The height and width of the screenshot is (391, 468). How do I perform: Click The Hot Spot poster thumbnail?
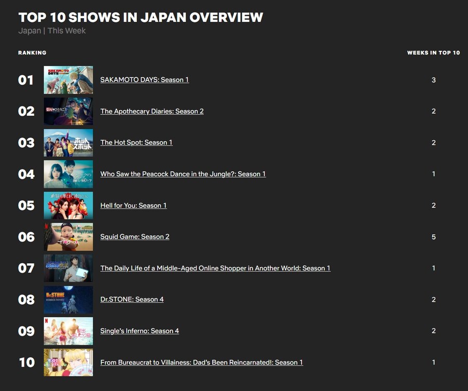[x=68, y=143]
